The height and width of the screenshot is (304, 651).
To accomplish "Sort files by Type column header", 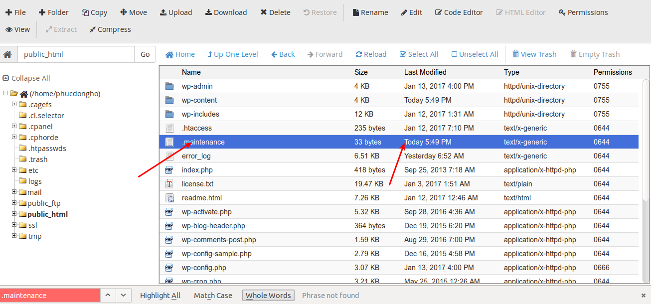I will (x=511, y=72).
